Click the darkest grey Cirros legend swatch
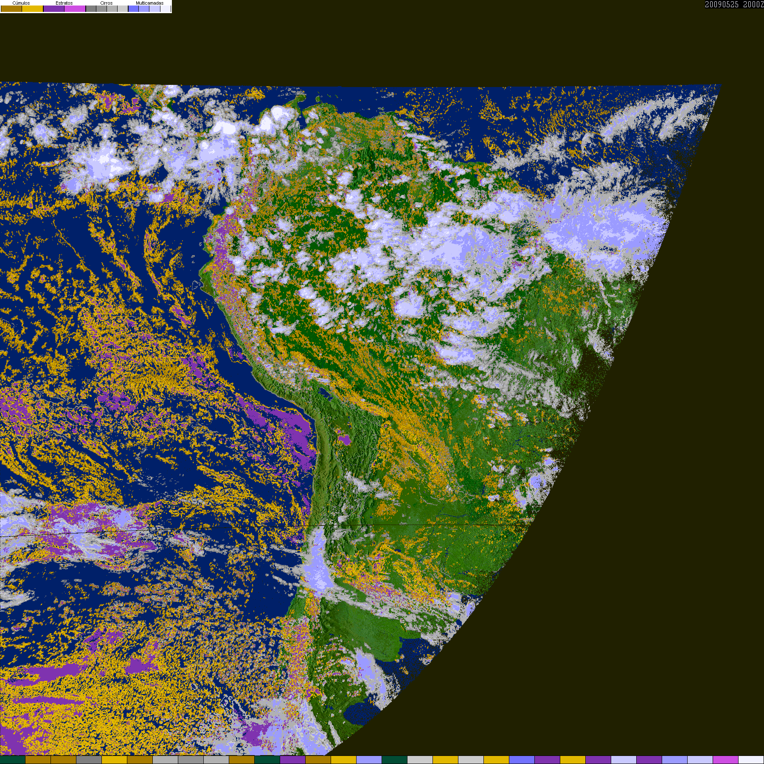The width and height of the screenshot is (764, 764). click(91, 8)
